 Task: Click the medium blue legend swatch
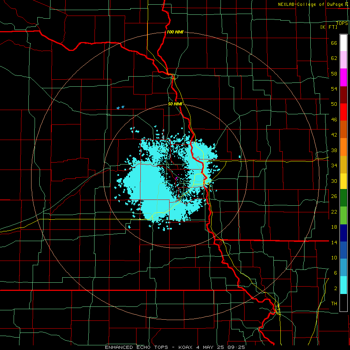pos(343,250)
